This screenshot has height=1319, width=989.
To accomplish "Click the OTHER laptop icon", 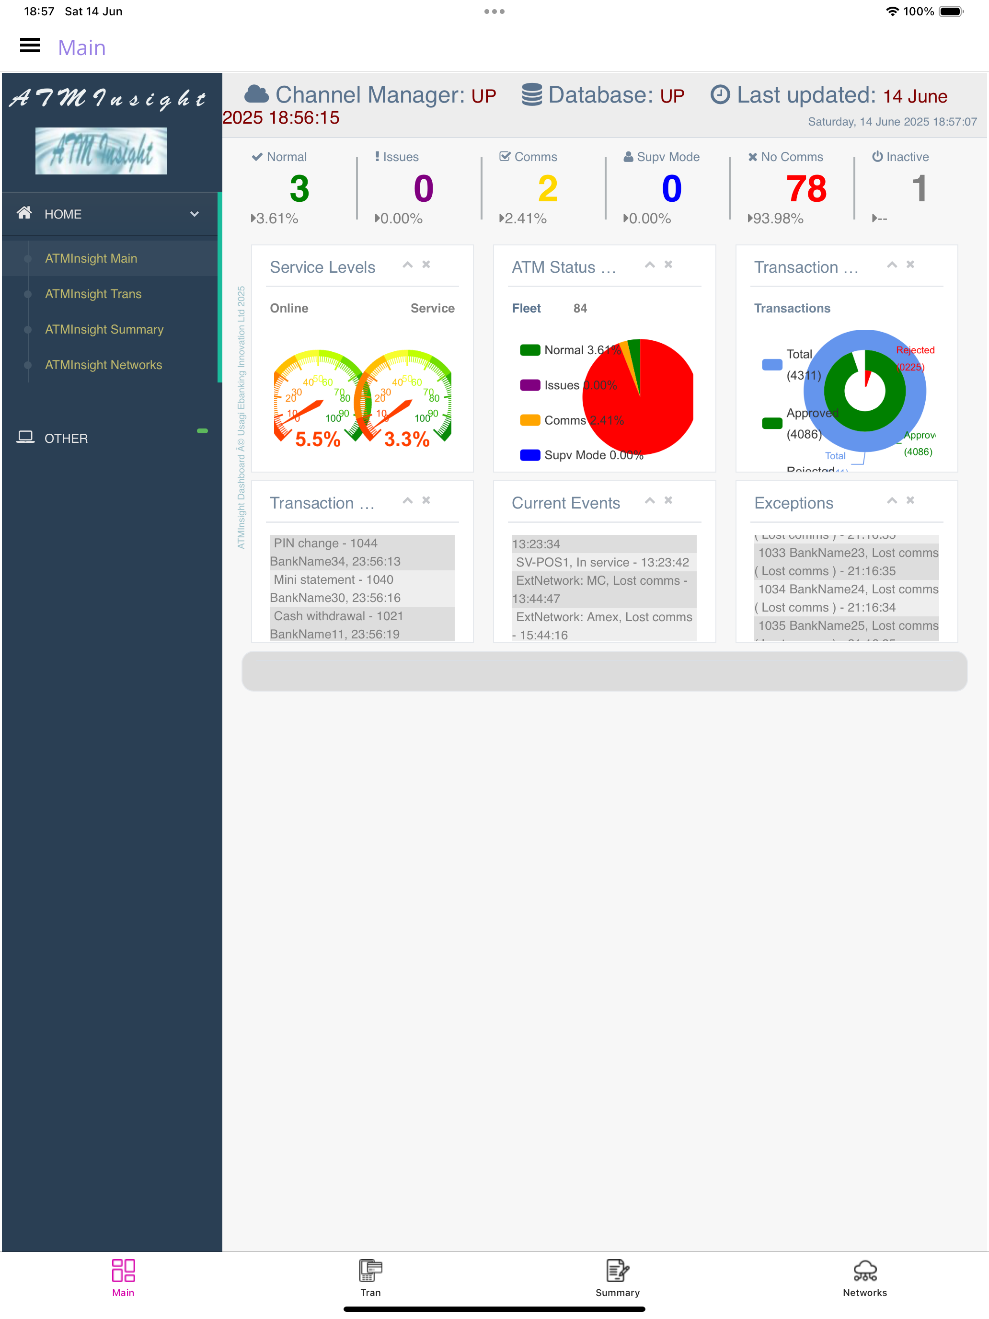I will pos(25,437).
